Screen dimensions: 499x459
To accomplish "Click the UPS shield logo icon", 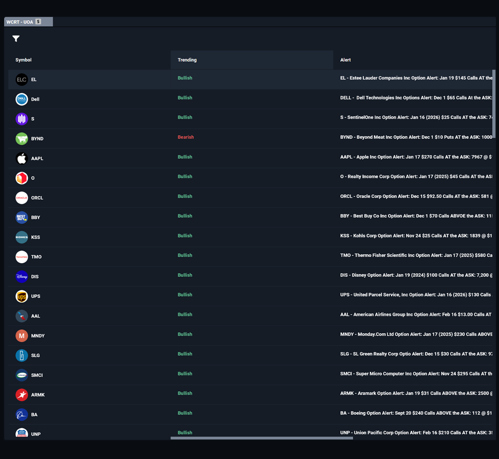I will [22, 296].
